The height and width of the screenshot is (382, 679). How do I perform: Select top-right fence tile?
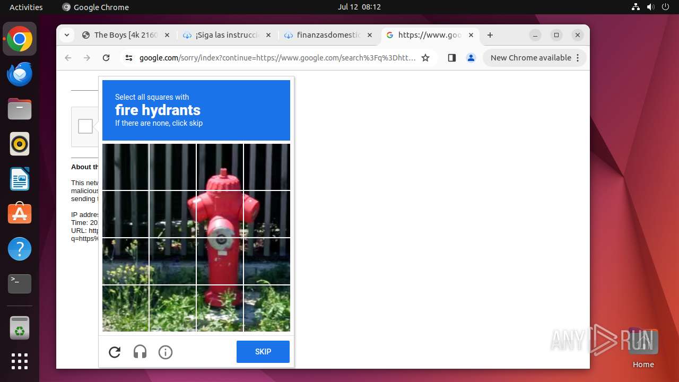tap(267, 167)
